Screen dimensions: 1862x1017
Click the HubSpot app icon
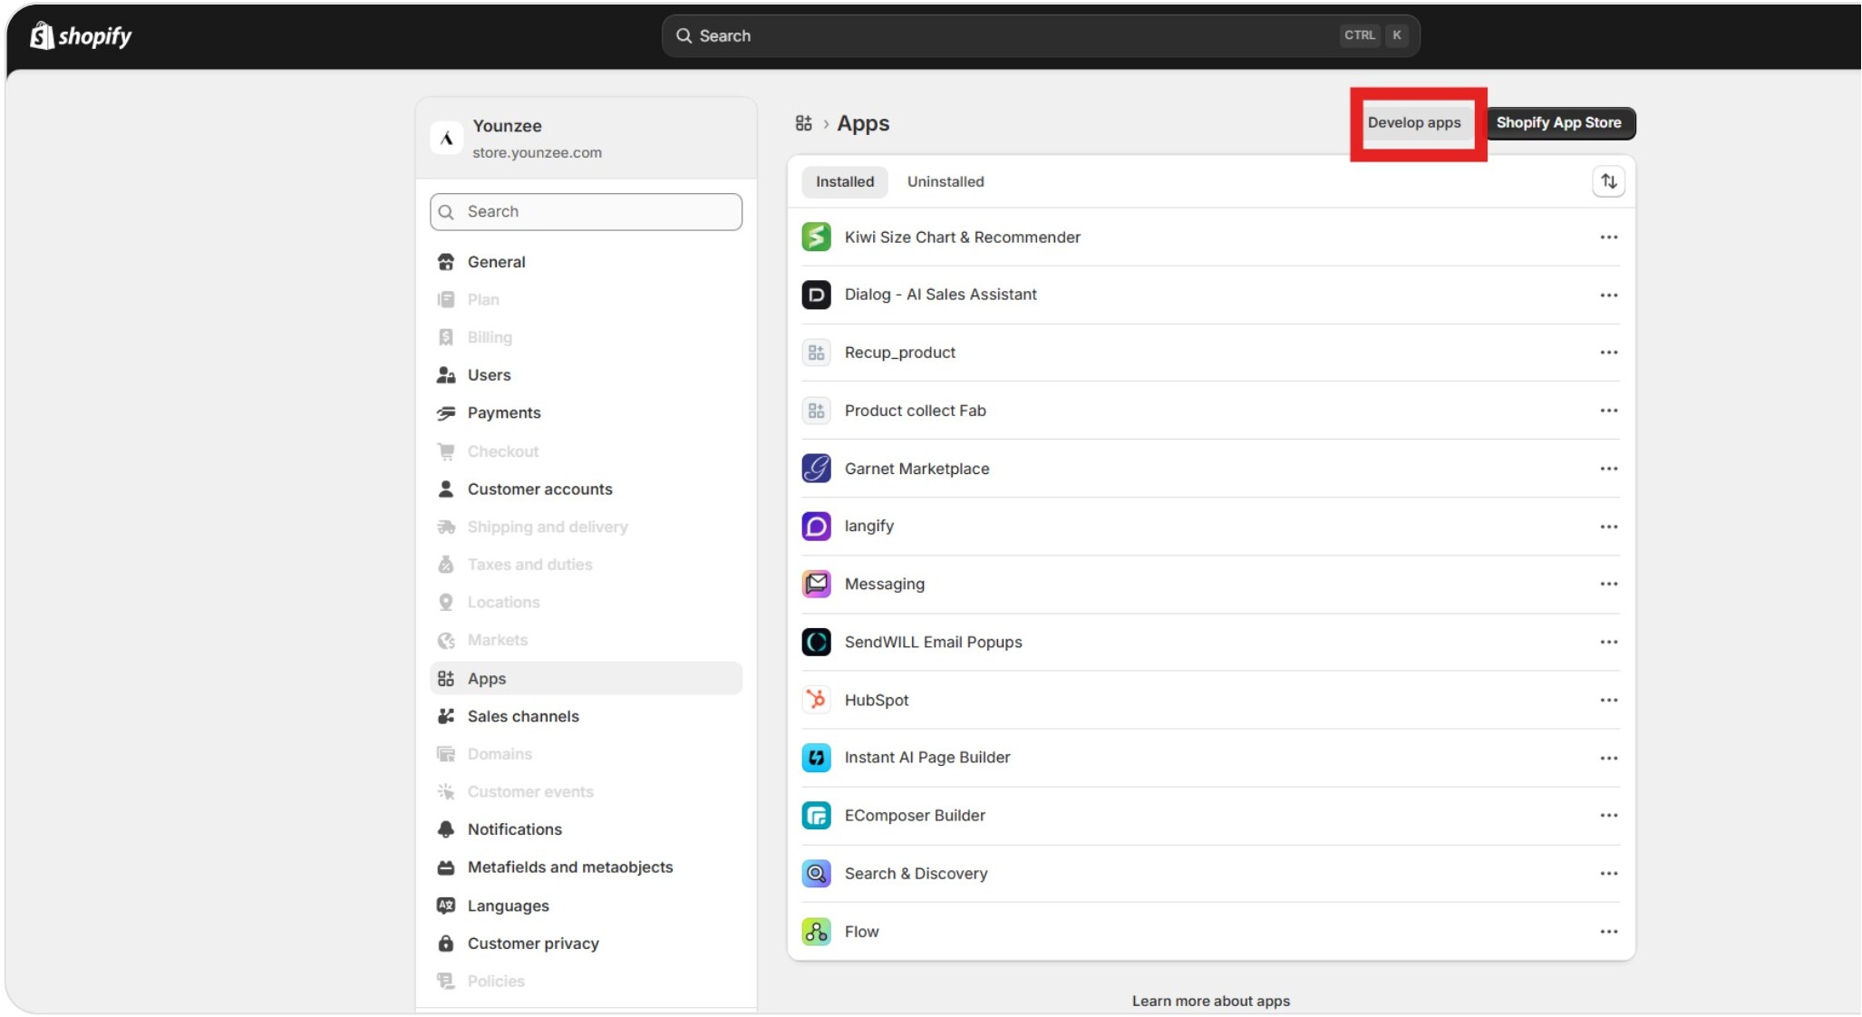point(816,700)
